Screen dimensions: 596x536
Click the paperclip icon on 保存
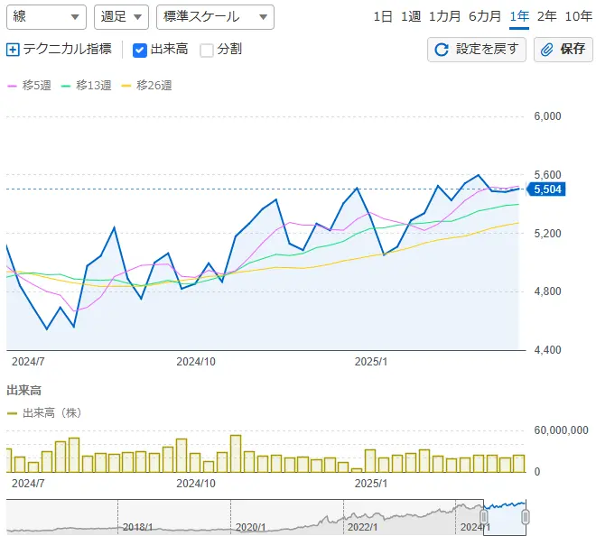click(x=546, y=50)
